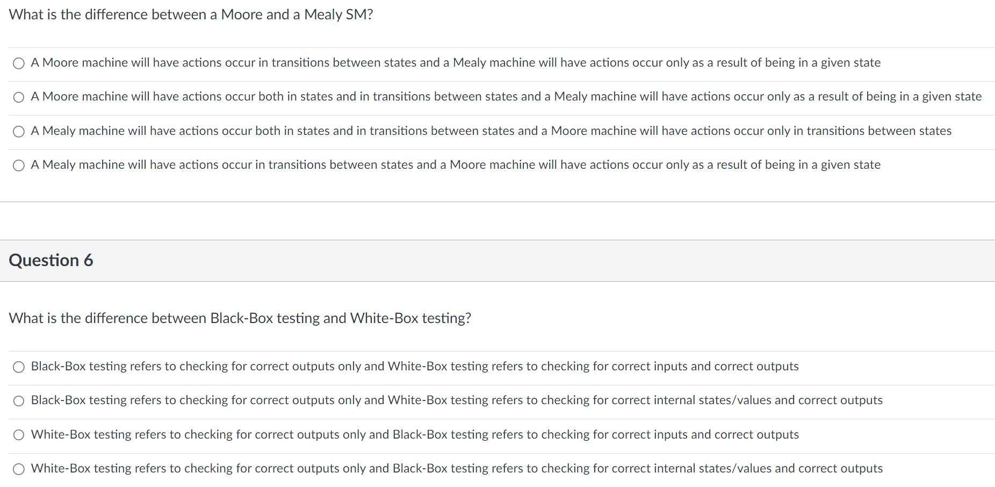Select radio: Mealy actions both in states and transitions
The width and height of the screenshot is (995, 487).
point(19,132)
